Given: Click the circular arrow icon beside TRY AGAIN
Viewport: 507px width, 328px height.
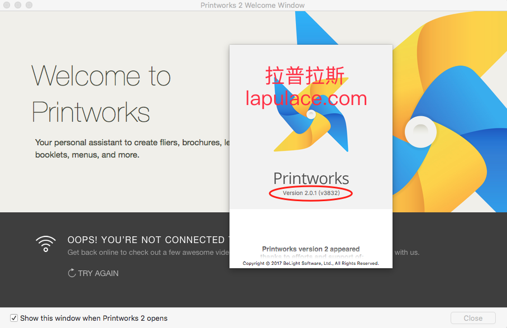Looking at the screenshot, I should point(71,273).
